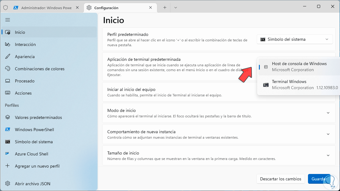This screenshot has width=340, height=191.
Task: Click the gear icon on Configuración tab
Action: coord(89,8)
